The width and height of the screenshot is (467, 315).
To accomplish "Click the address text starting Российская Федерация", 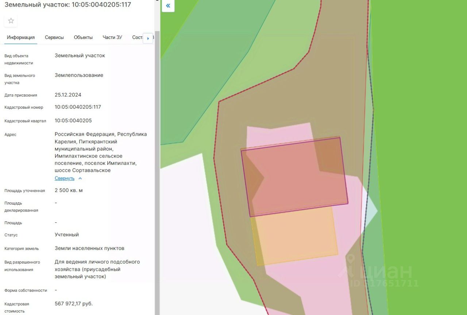I will tap(101, 152).
